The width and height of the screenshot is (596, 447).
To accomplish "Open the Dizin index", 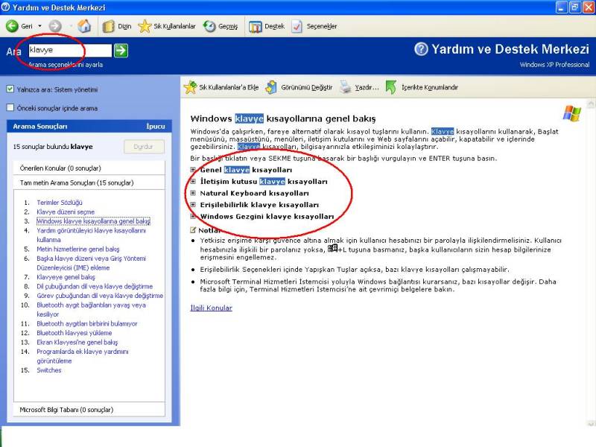I will point(117,26).
